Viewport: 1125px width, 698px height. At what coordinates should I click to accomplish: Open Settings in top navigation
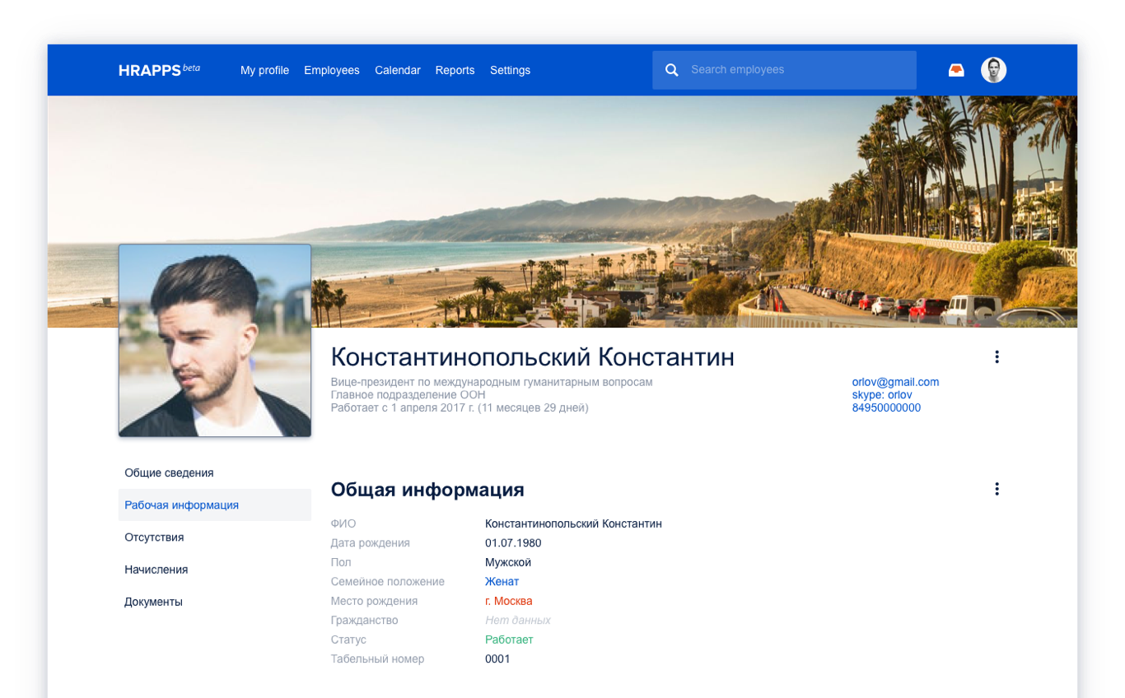510,70
